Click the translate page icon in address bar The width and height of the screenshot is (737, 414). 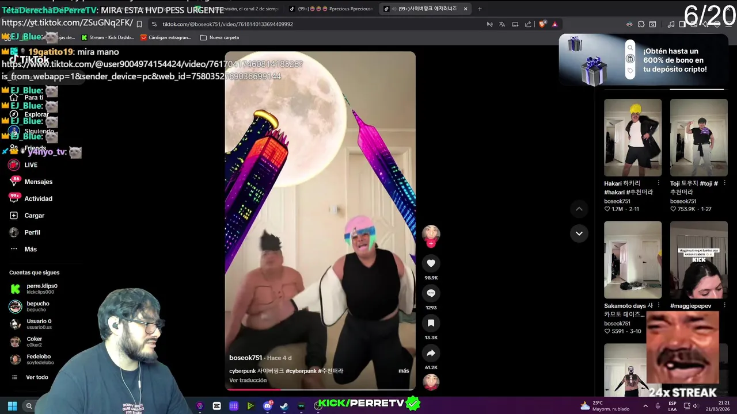pos(502,24)
